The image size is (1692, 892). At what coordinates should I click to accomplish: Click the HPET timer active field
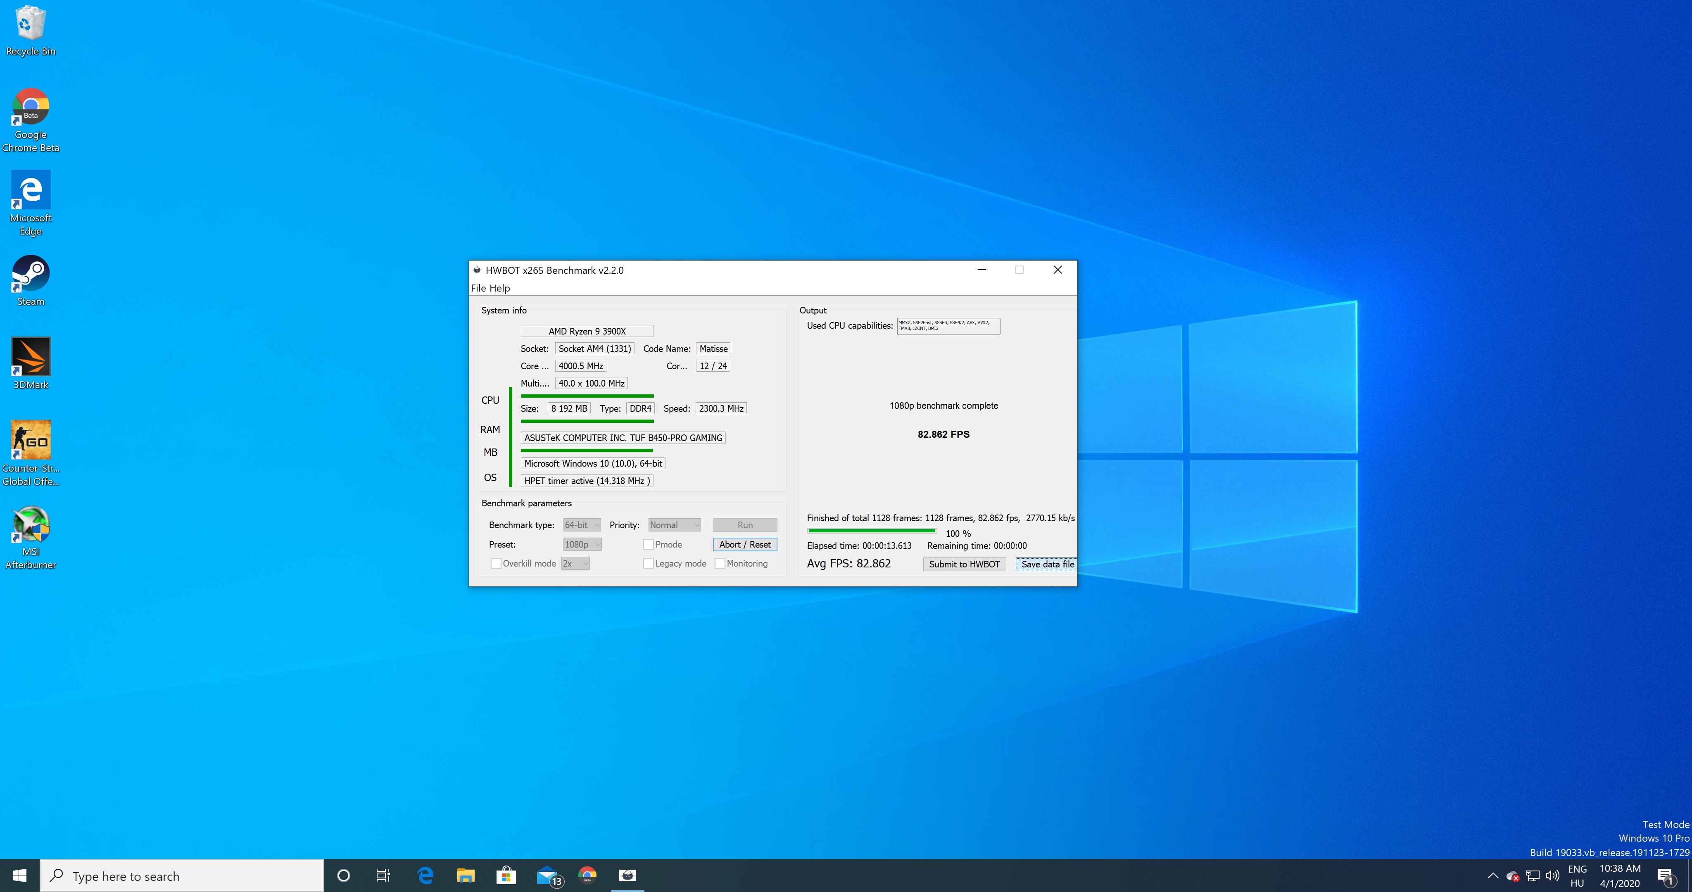tap(587, 480)
